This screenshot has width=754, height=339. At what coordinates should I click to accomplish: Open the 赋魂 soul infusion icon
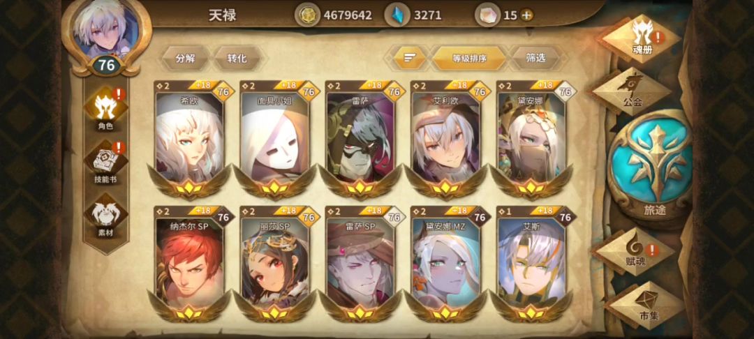[635, 250]
